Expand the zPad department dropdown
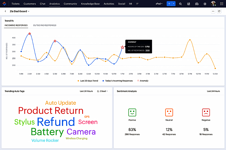 pyautogui.click(x=159, y=4)
